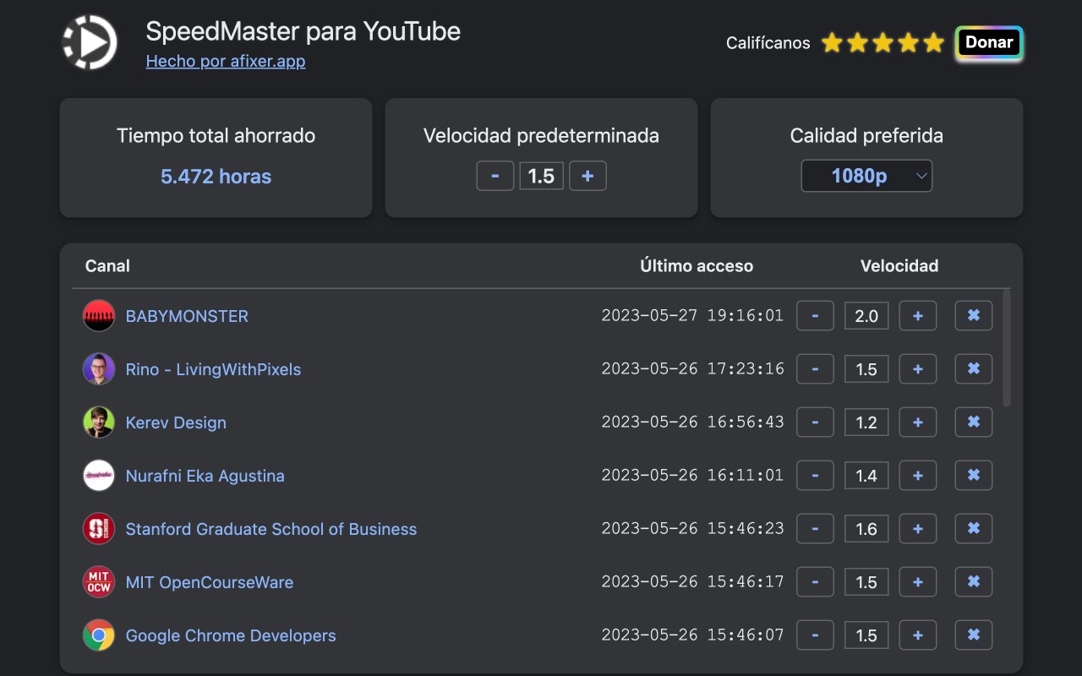Remove the Rino - LivingWithPixels entry

974,369
